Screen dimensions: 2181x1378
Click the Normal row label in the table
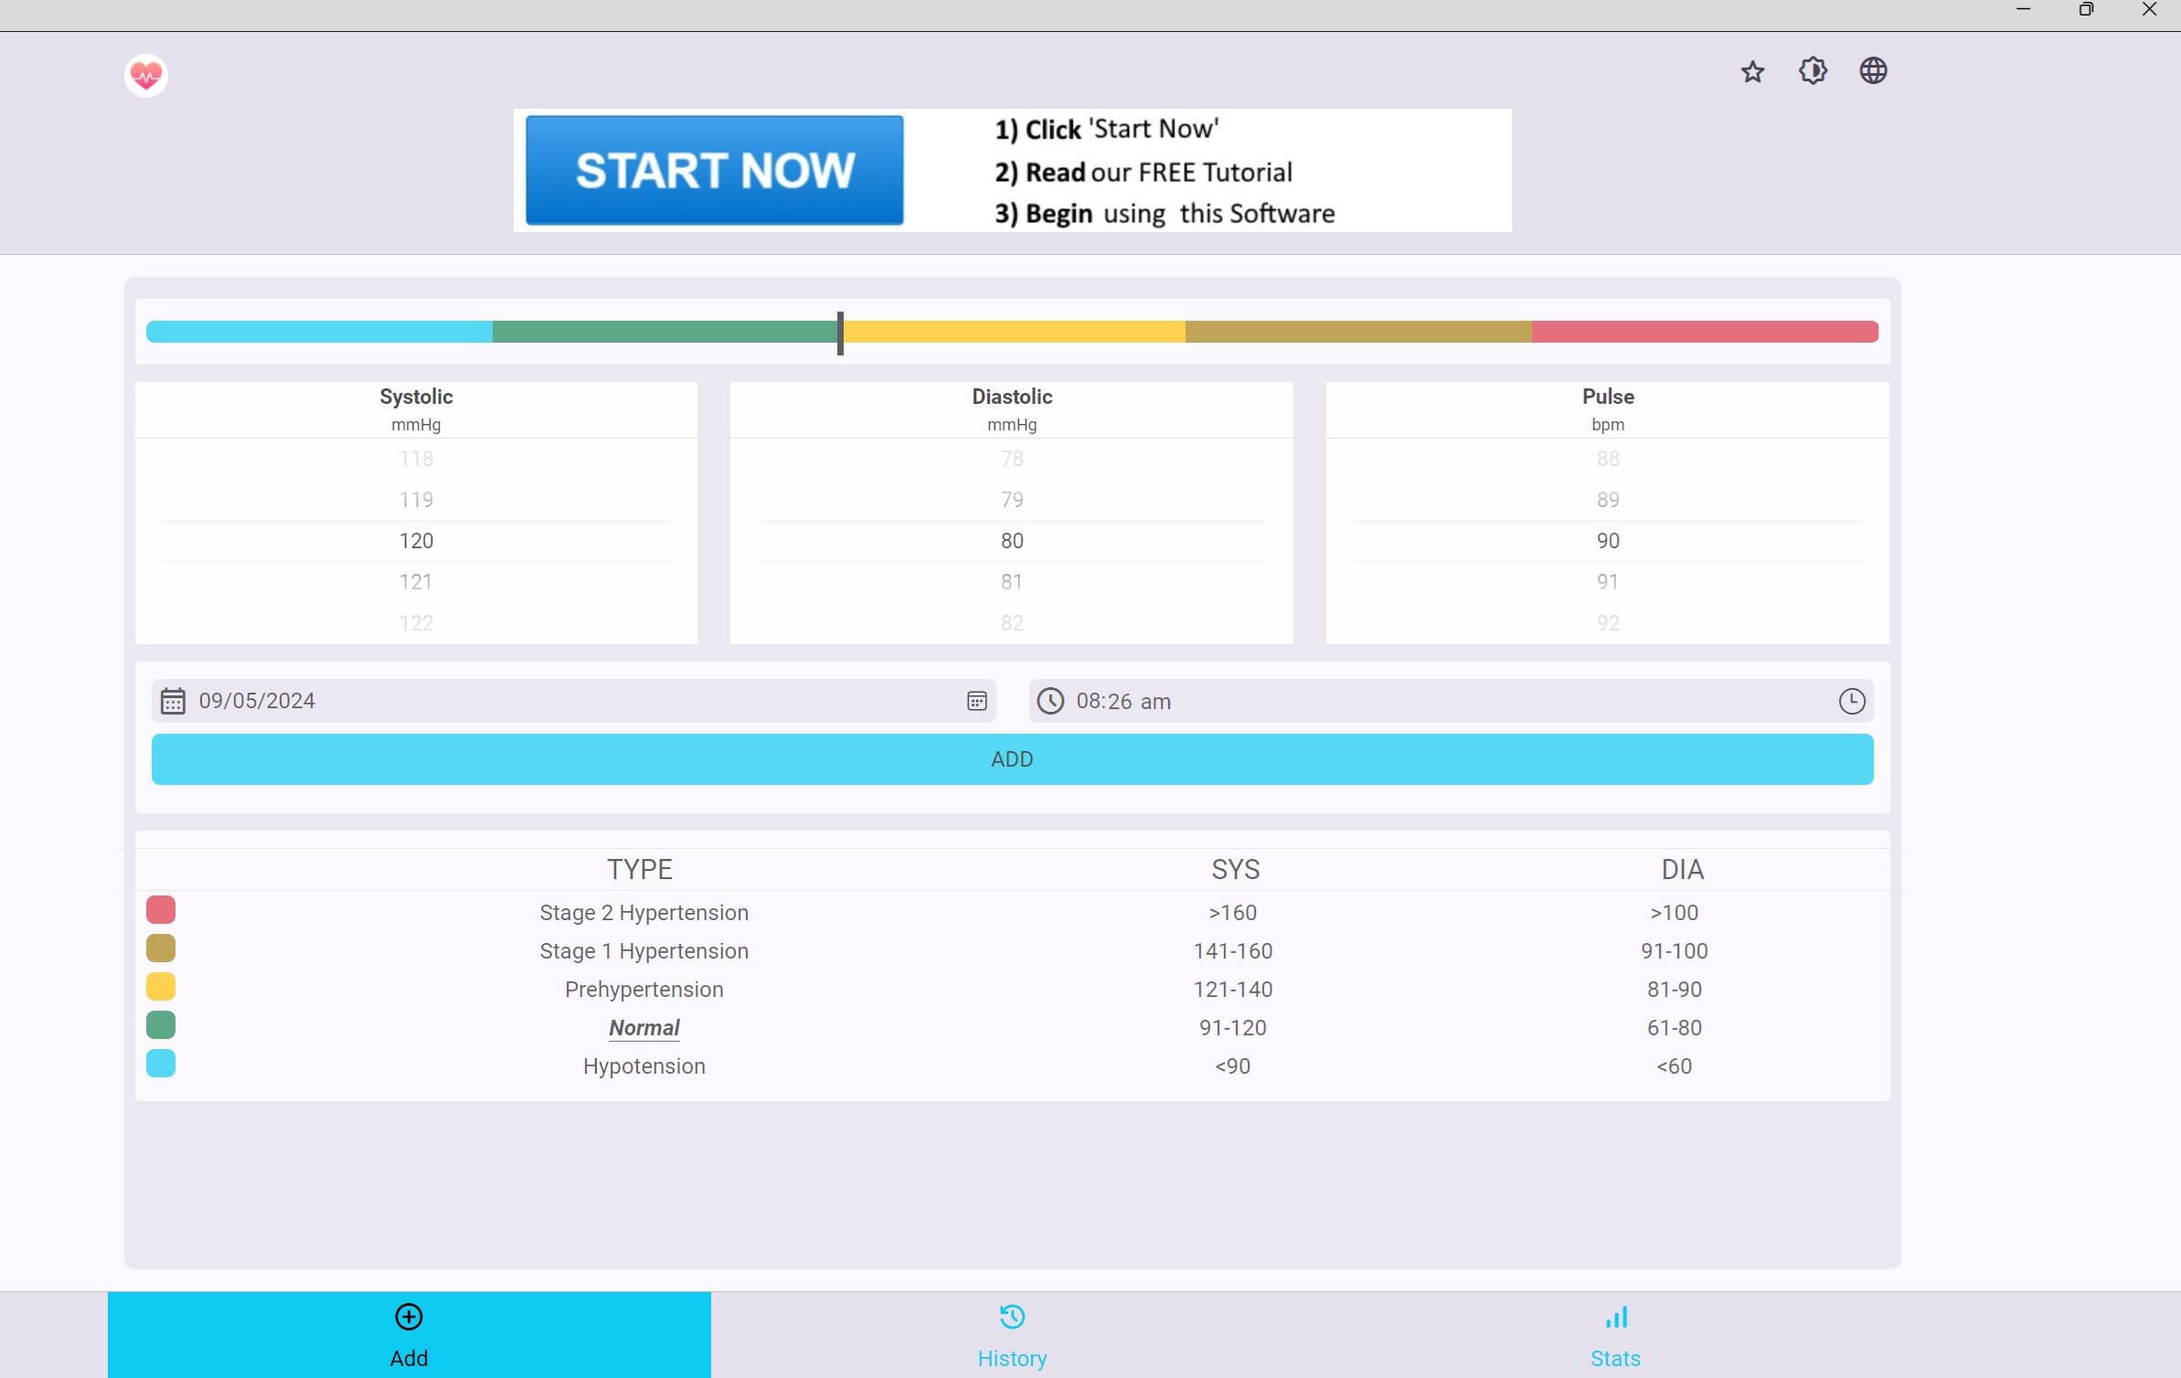click(644, 1027)
